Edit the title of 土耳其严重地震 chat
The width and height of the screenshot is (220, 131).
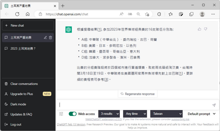45,37
